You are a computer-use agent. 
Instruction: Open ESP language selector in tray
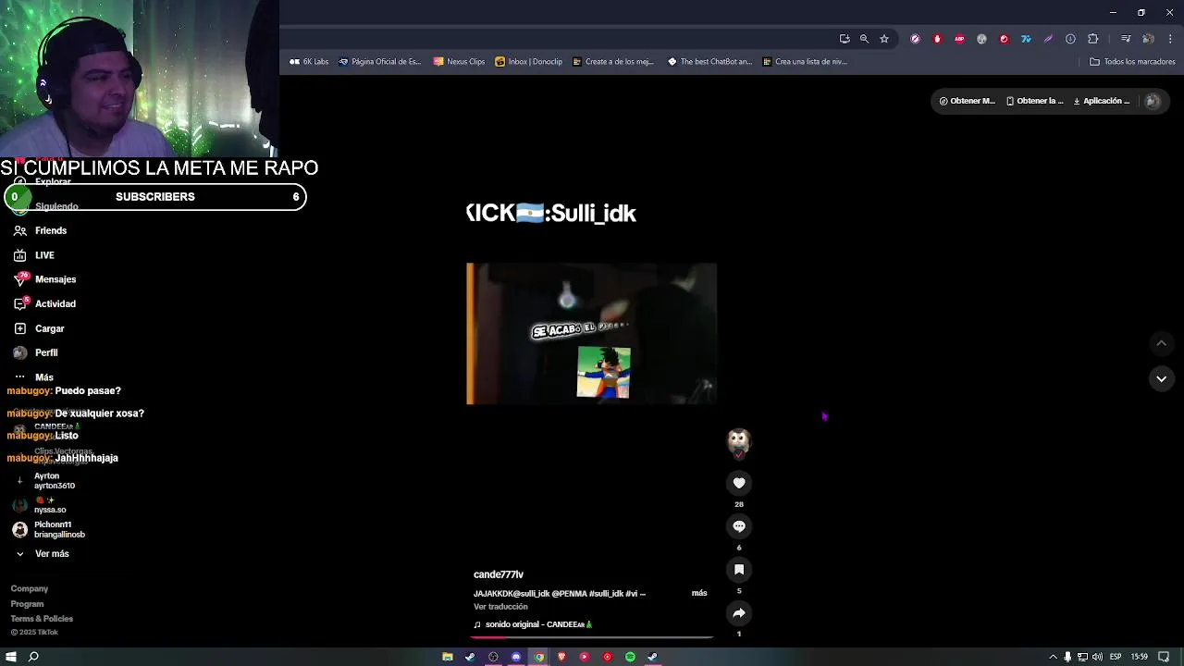coord(1116,657)
